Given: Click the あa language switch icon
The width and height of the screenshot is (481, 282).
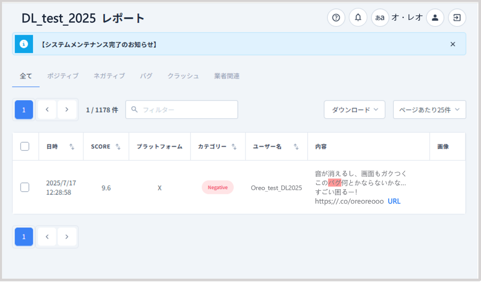Looking at the screenshot, I should pos(380,18).
